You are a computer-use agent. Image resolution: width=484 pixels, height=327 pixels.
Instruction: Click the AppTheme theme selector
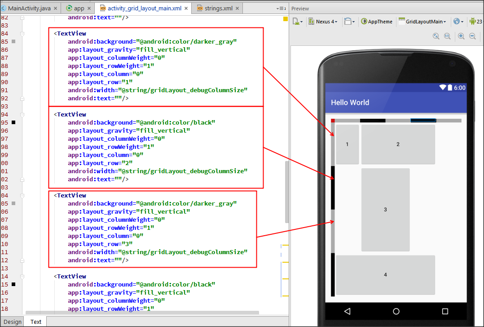point(377,21)
